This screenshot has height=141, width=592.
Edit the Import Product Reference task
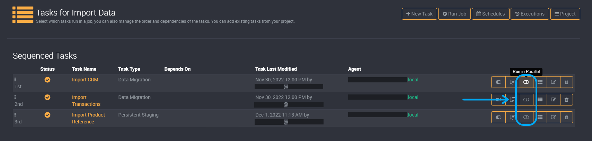point(554,117)
